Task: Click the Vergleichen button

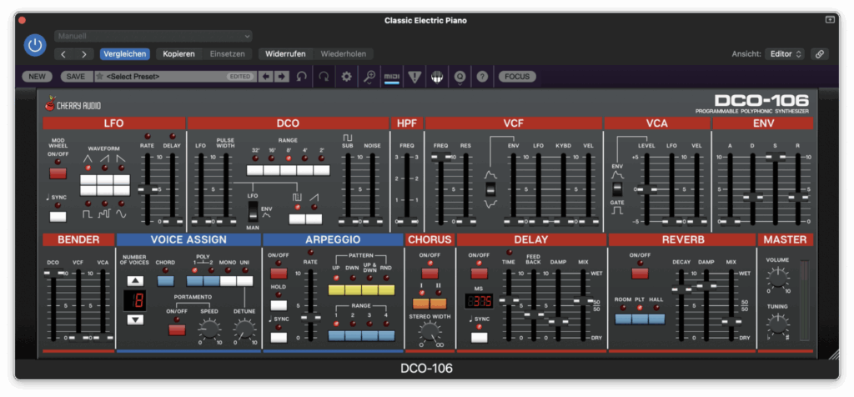Action: pyautogui.click(x=125, y=54)
